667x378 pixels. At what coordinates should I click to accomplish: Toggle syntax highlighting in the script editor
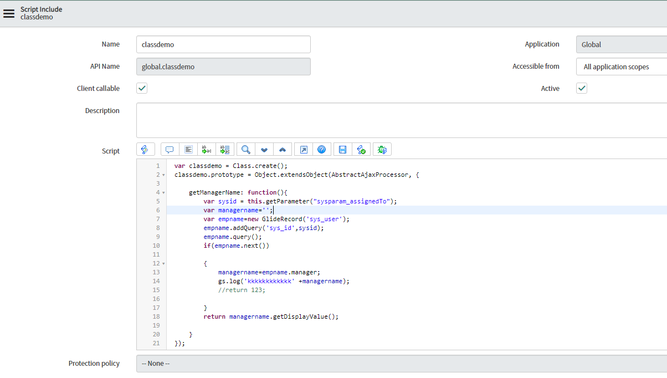pos(145,149)
